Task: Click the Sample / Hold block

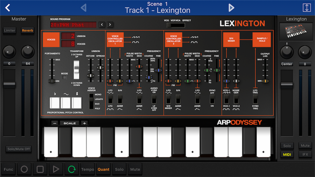Action: pos(262,40)
